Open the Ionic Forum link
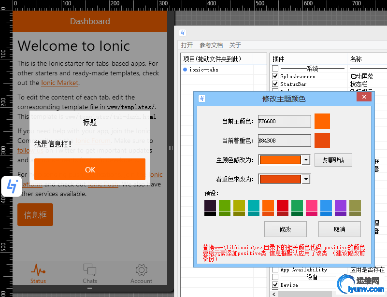 click(93, 141)
